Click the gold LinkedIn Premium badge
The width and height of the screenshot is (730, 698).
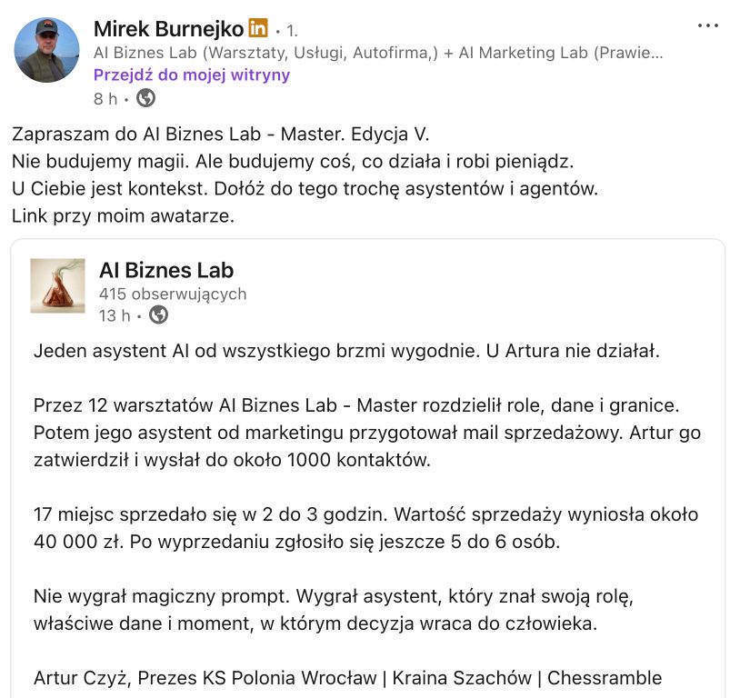pyautogui.click(x=258, y=28)
